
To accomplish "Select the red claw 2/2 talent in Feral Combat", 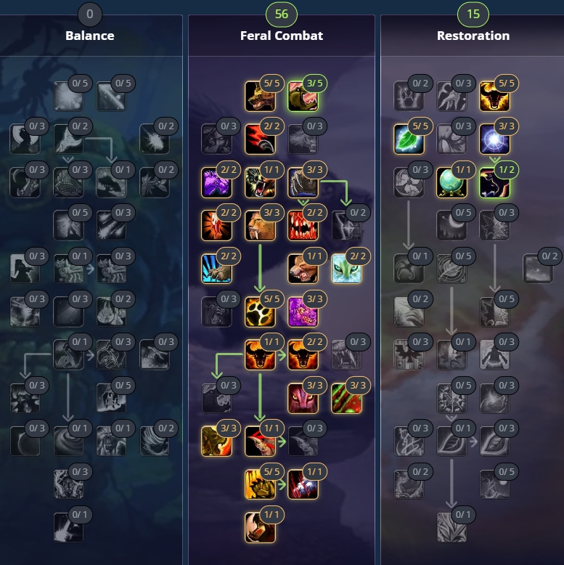I will point(260,139).
